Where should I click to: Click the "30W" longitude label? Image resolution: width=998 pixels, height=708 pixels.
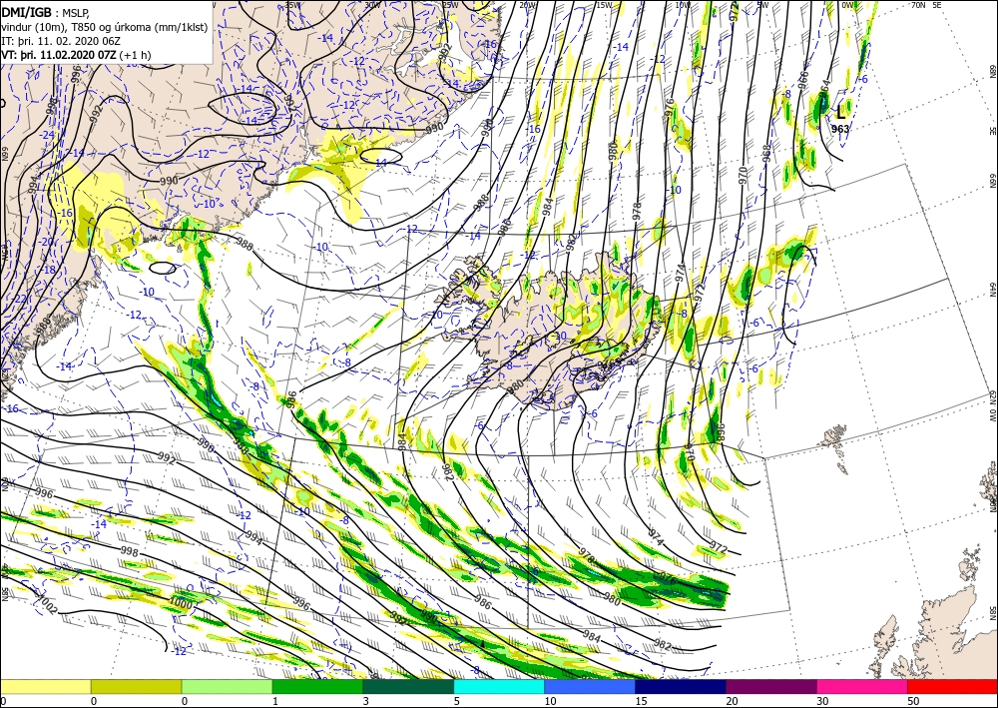(373, 5)
